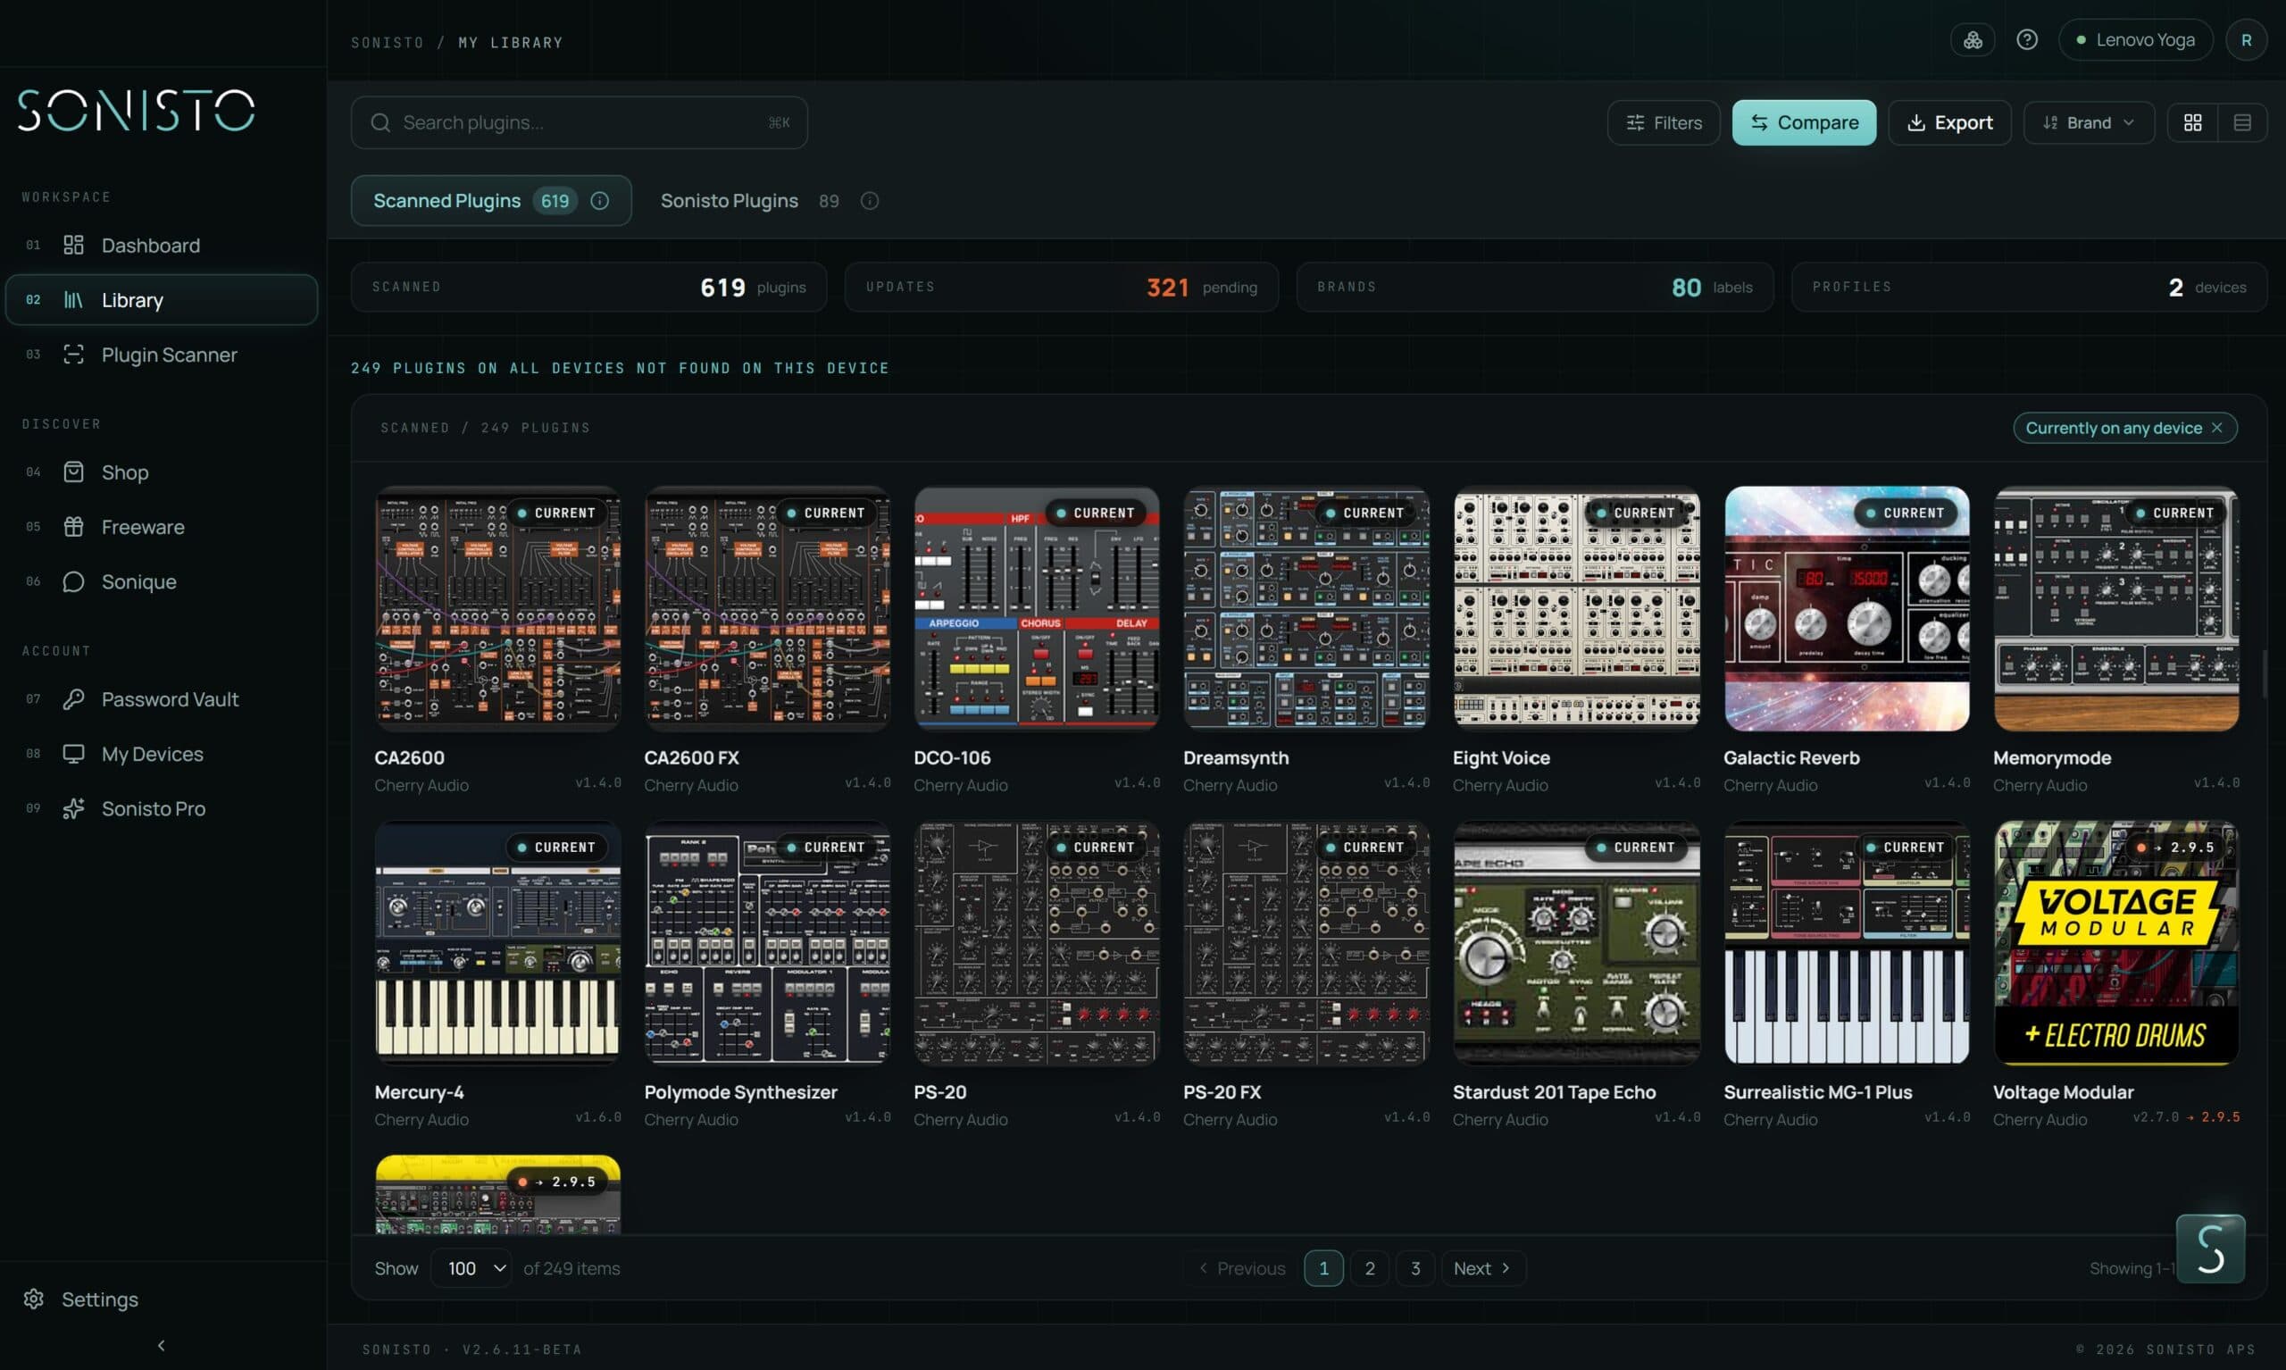
Task: Open the DCO-106 plugin thumbnail
Action: (x=1037, y=609)
